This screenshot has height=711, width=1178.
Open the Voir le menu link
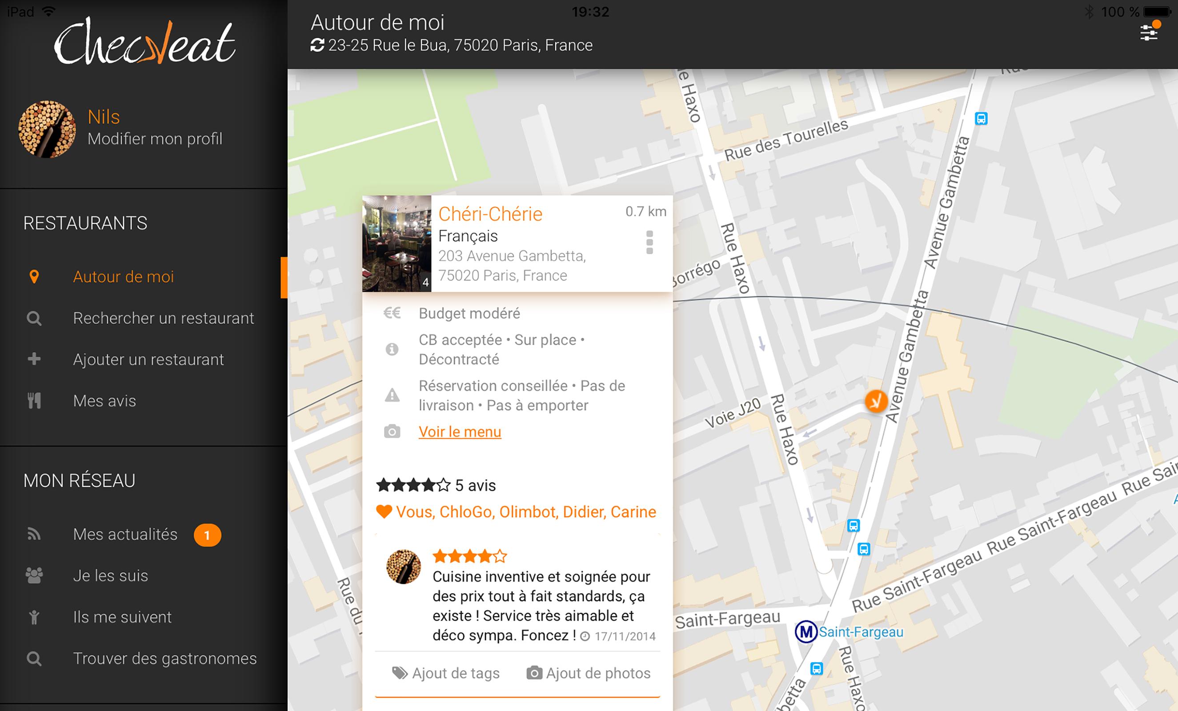pos(460,432)
